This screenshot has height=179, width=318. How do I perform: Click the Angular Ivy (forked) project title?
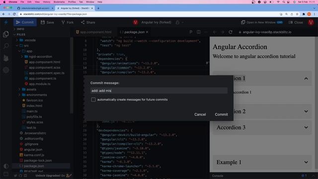pyautogui.click(x=156, y=22)
